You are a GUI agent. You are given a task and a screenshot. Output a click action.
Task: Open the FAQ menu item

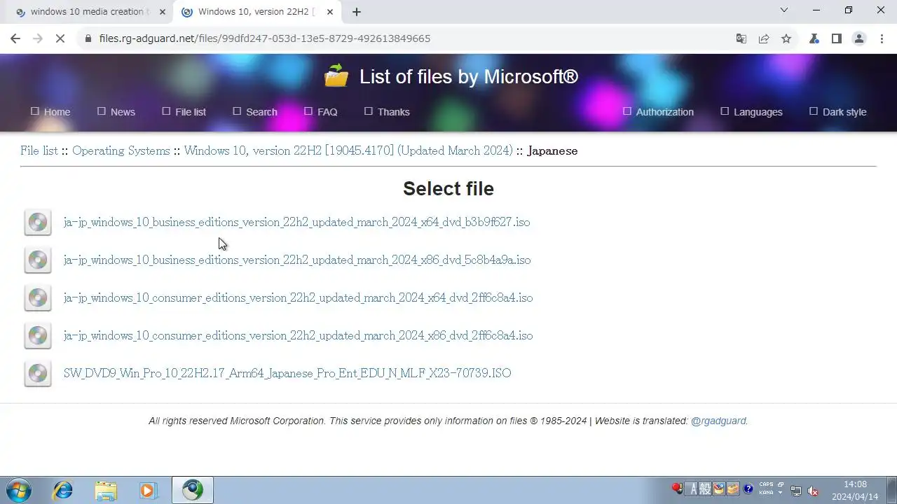pos(321,112)
